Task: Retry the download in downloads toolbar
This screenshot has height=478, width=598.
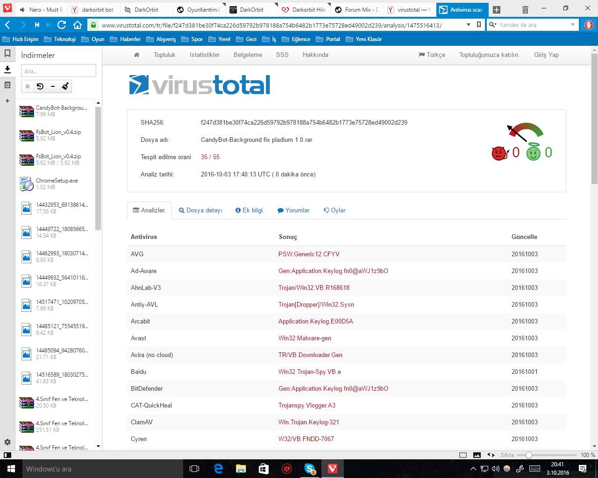Action: [x=40, y=86]
